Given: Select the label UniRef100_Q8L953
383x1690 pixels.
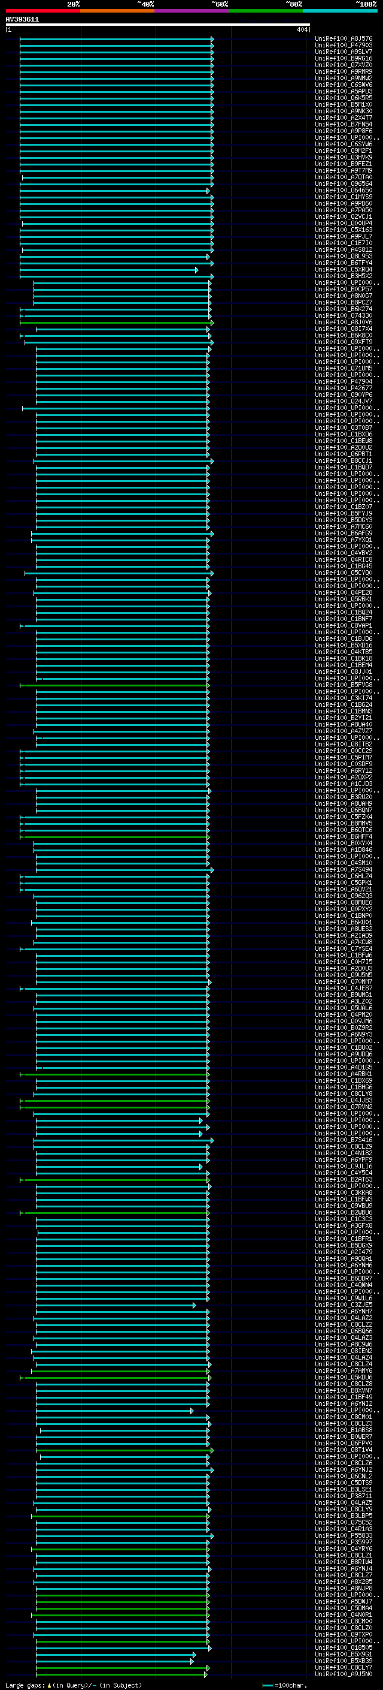Looking at the screenshot, I should (x=344, y=257).
